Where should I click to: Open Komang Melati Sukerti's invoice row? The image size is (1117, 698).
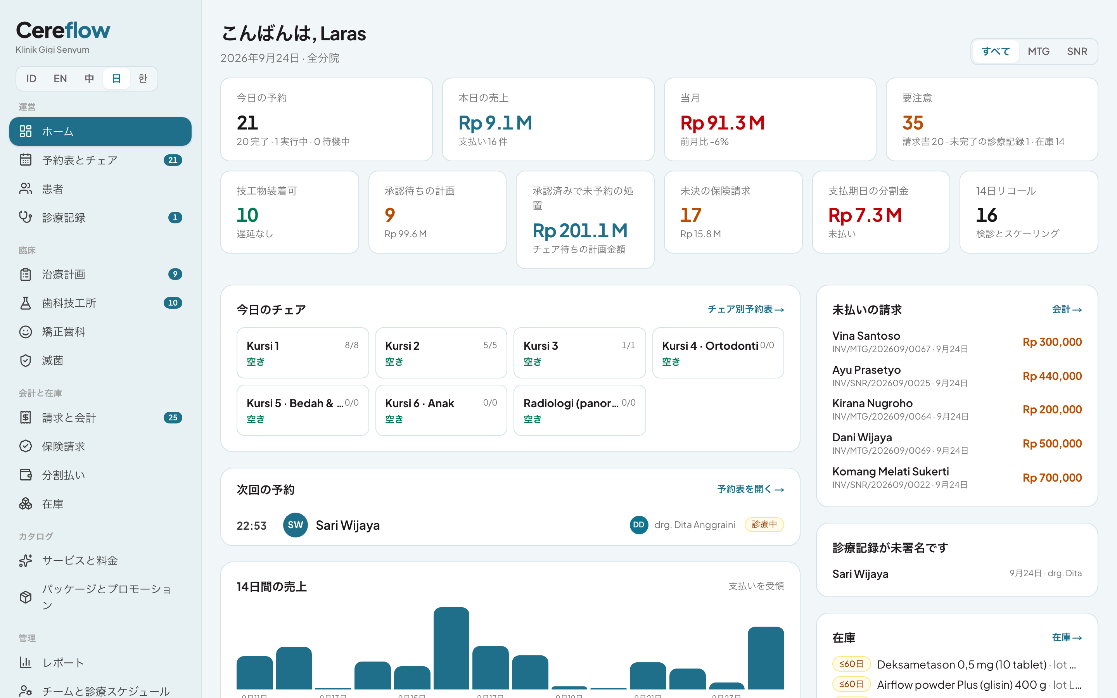(957, 478)
